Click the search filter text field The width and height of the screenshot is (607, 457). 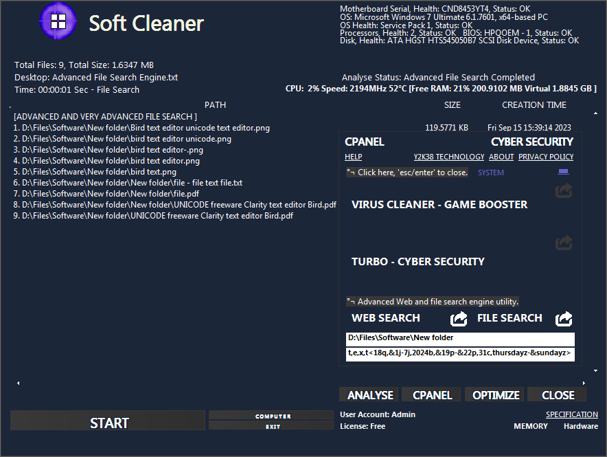pyautogui.click(x=460, y=353)
